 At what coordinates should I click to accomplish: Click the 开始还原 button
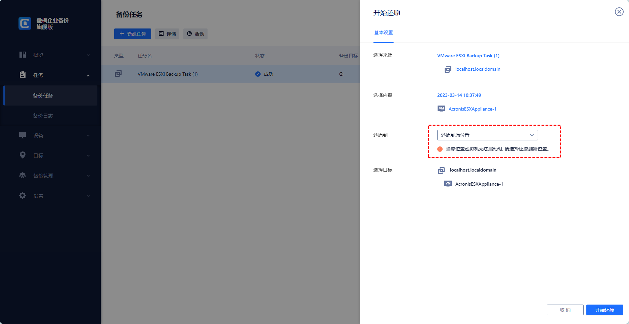click(x=605, y=310)
